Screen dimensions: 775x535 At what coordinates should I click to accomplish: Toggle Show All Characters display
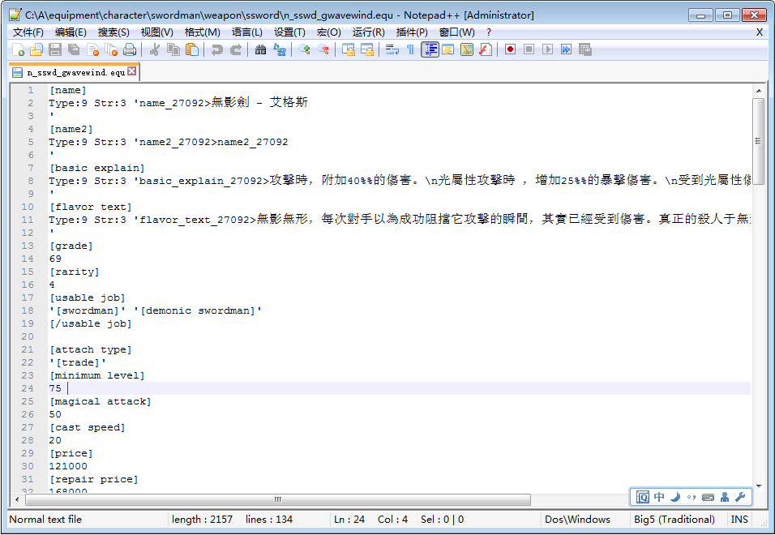click(409, 49)
